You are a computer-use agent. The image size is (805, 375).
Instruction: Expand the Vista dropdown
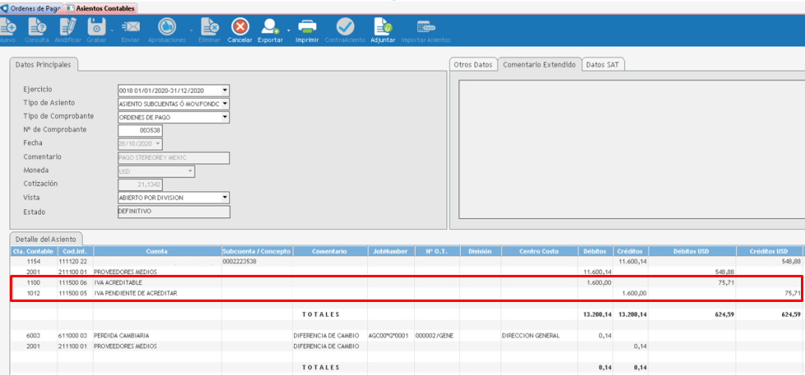(224, 198)
